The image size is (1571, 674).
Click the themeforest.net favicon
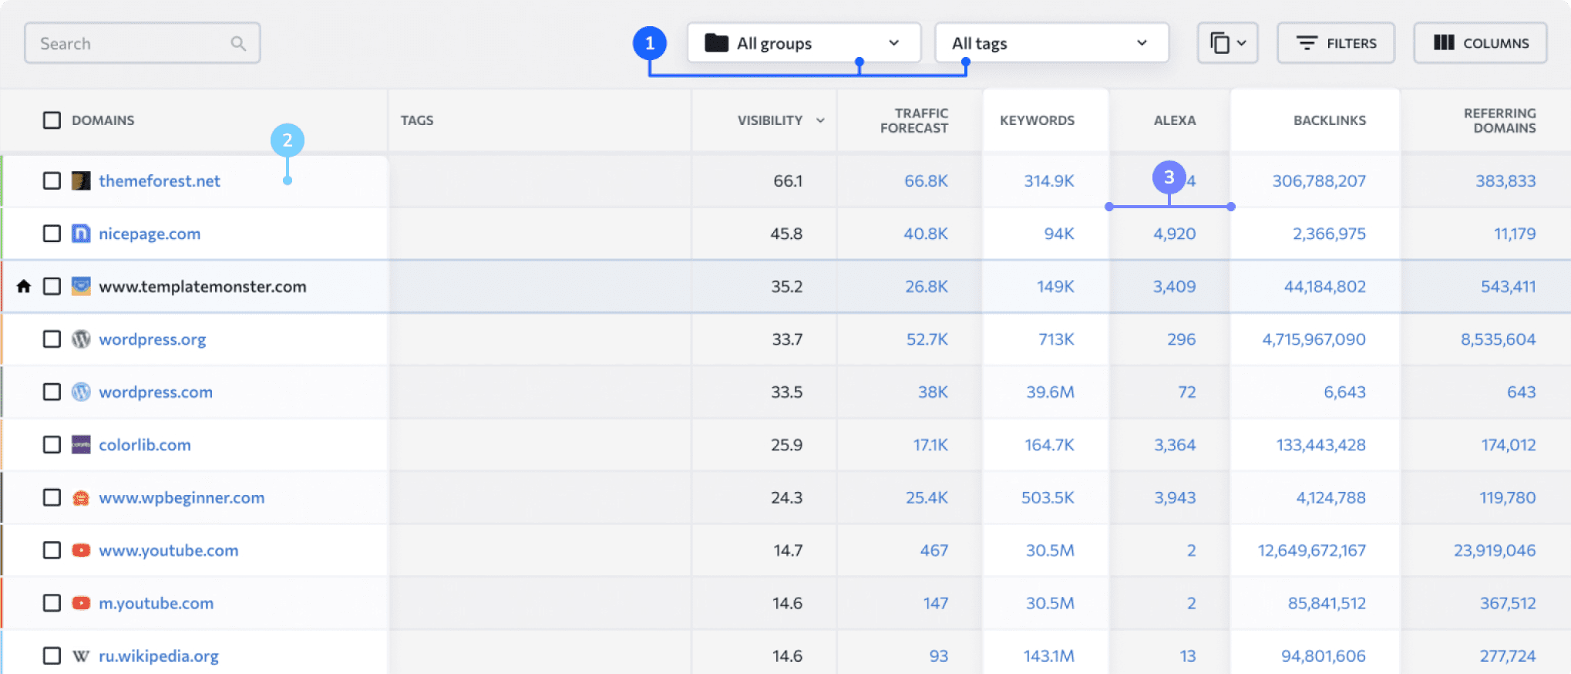[81, 180]
